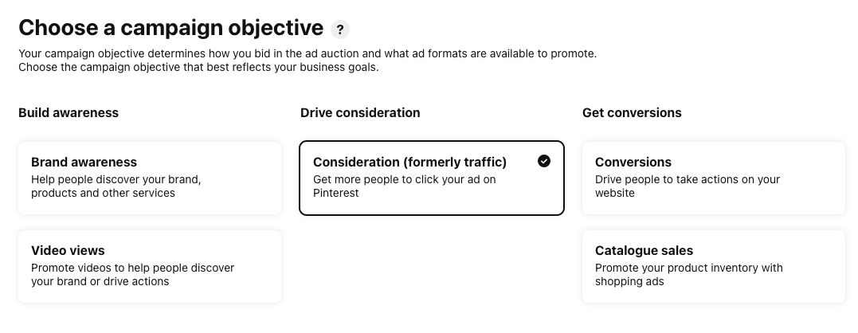Click the Catalogue sales card title
The height and width of the screenshot is (333, 858).
(x=644, y=250)
